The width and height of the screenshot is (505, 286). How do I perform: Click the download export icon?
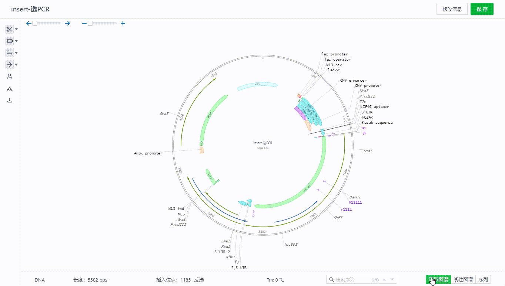(x=10, y=100)
